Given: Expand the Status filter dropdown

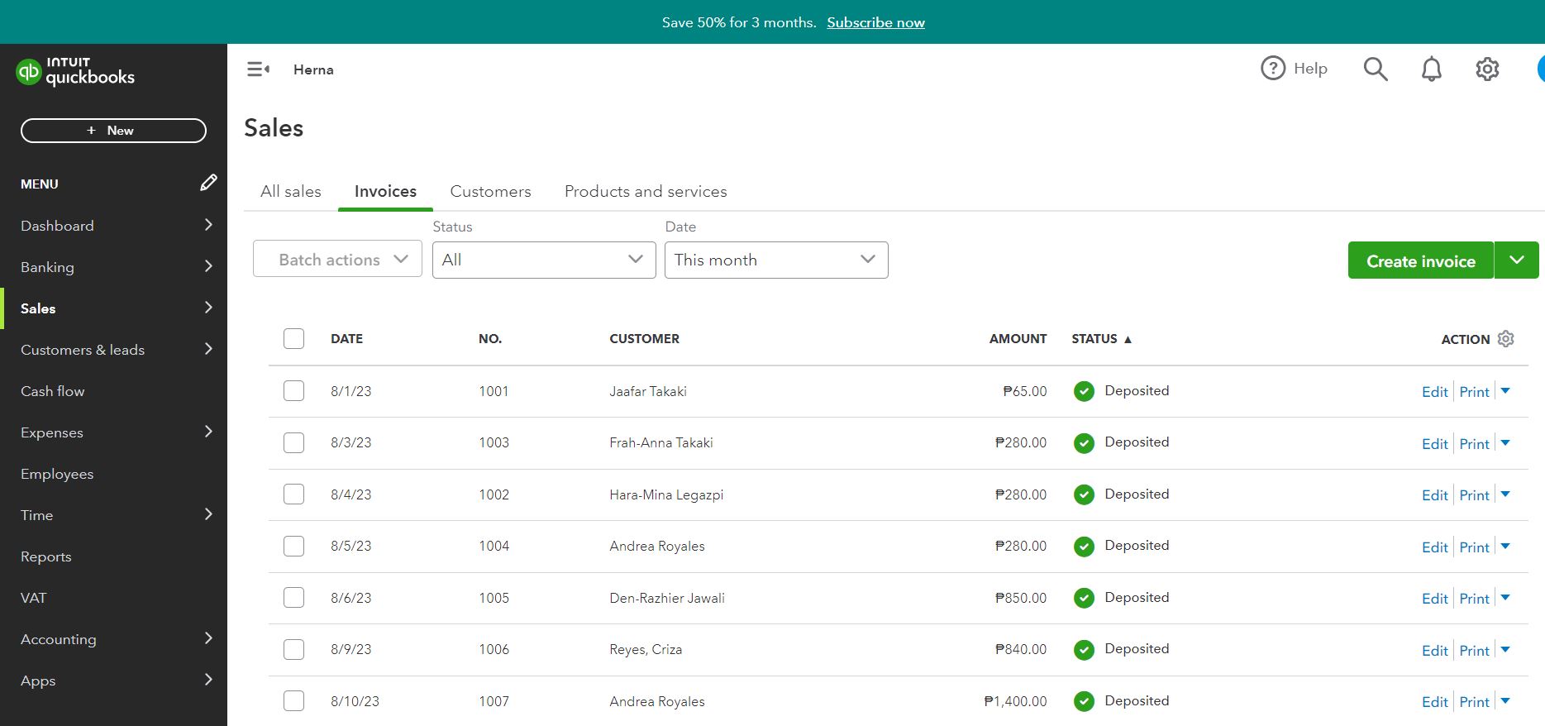Looking at the screenshot, I should tap(544, 260).
